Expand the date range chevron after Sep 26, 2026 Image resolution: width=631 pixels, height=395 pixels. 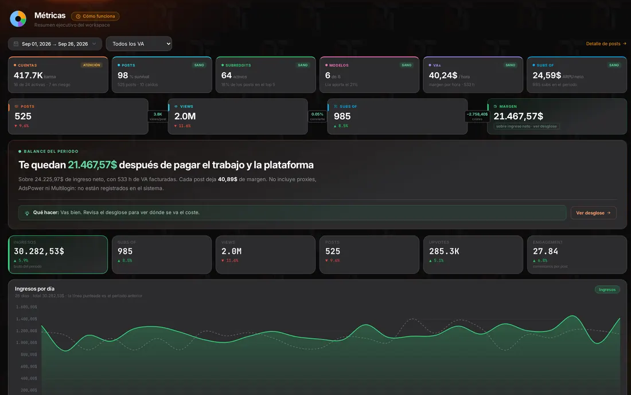[x=94, y=44]
